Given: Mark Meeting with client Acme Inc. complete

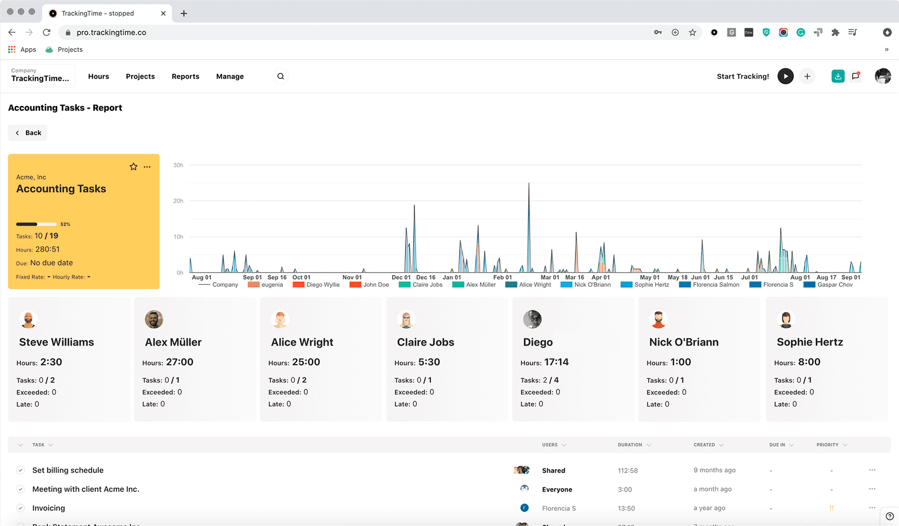Looking at the screenshot, I should (x=20, y=489).
